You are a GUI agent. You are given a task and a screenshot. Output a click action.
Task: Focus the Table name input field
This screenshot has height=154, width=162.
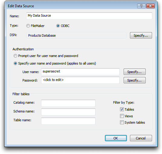[x=68, y=121]
